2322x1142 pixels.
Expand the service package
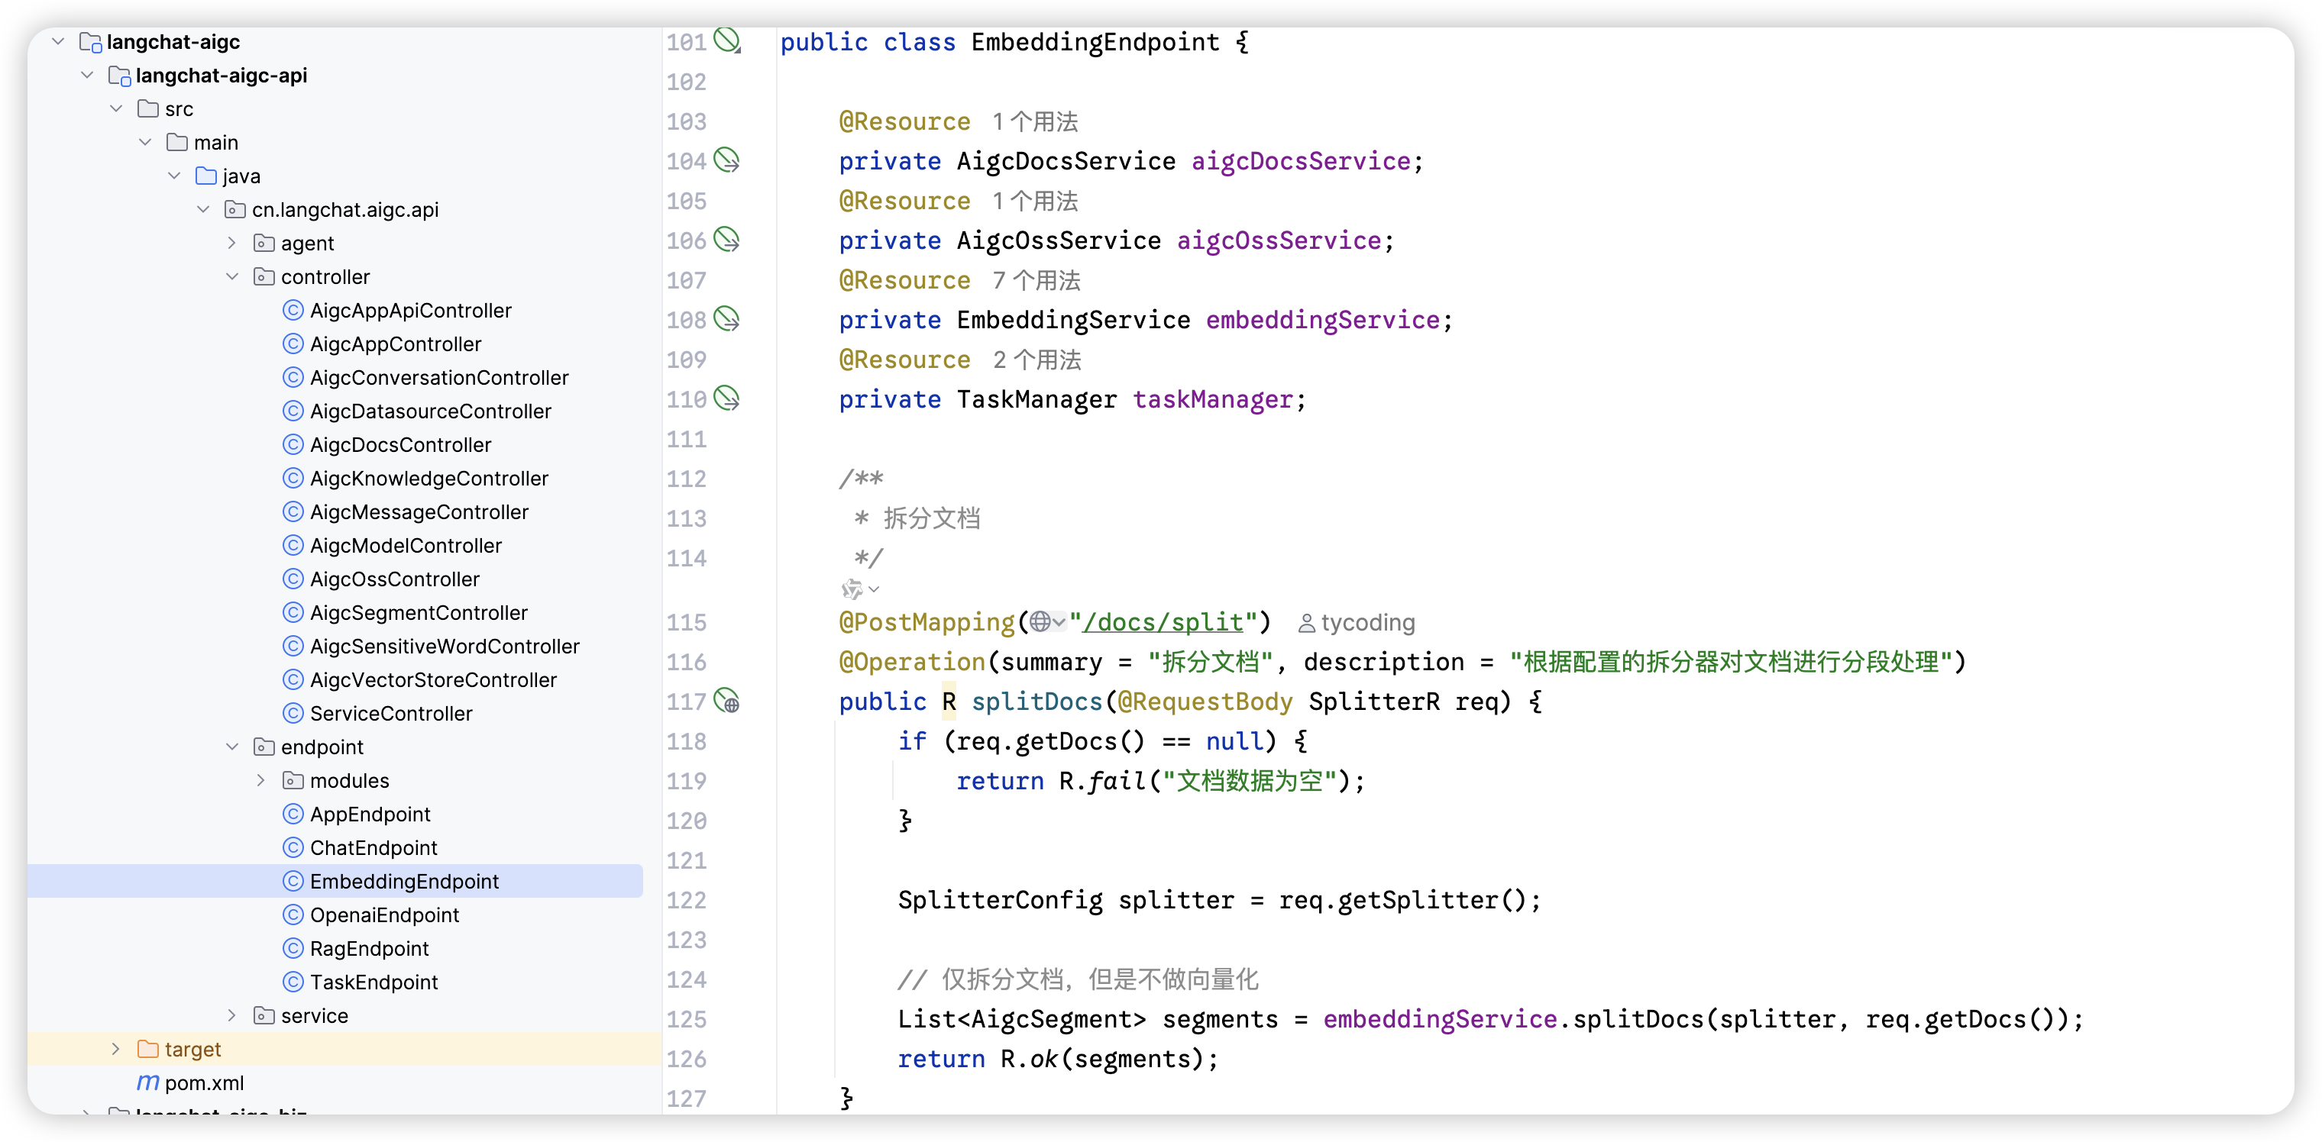click(231, 1015)
